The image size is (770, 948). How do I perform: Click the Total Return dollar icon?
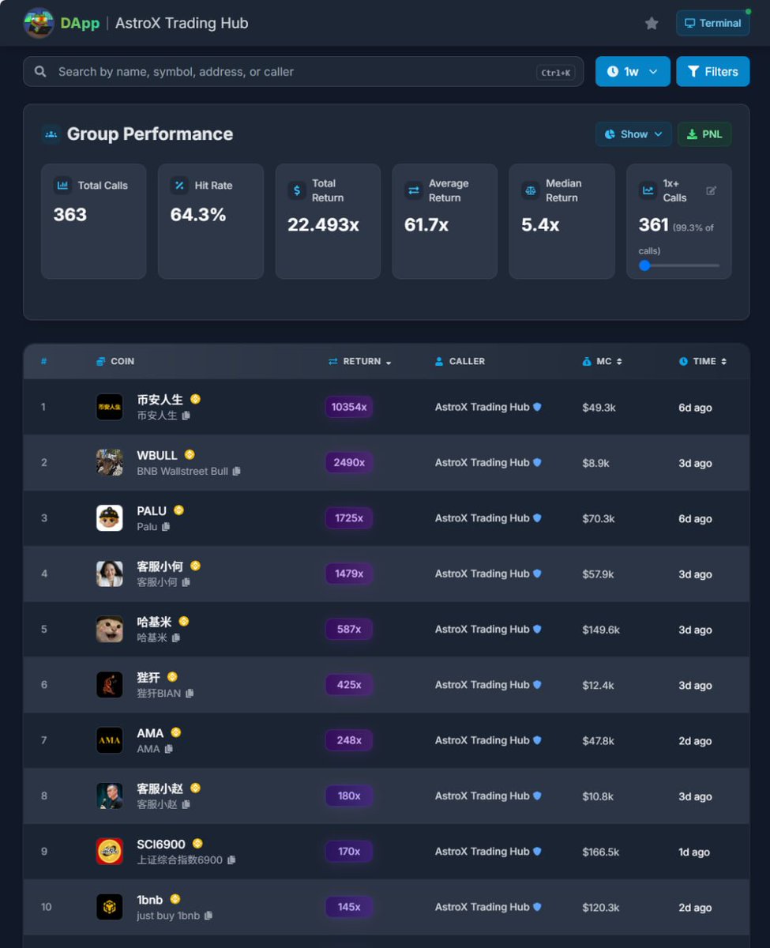click(x=296, y=190)
